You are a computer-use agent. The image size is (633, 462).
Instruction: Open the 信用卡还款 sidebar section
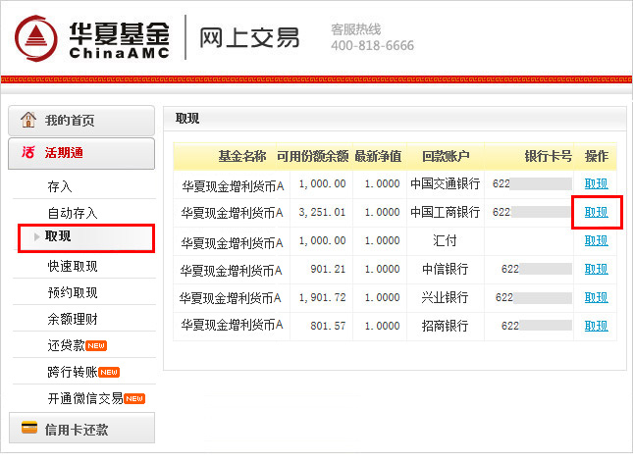point(81,428)
